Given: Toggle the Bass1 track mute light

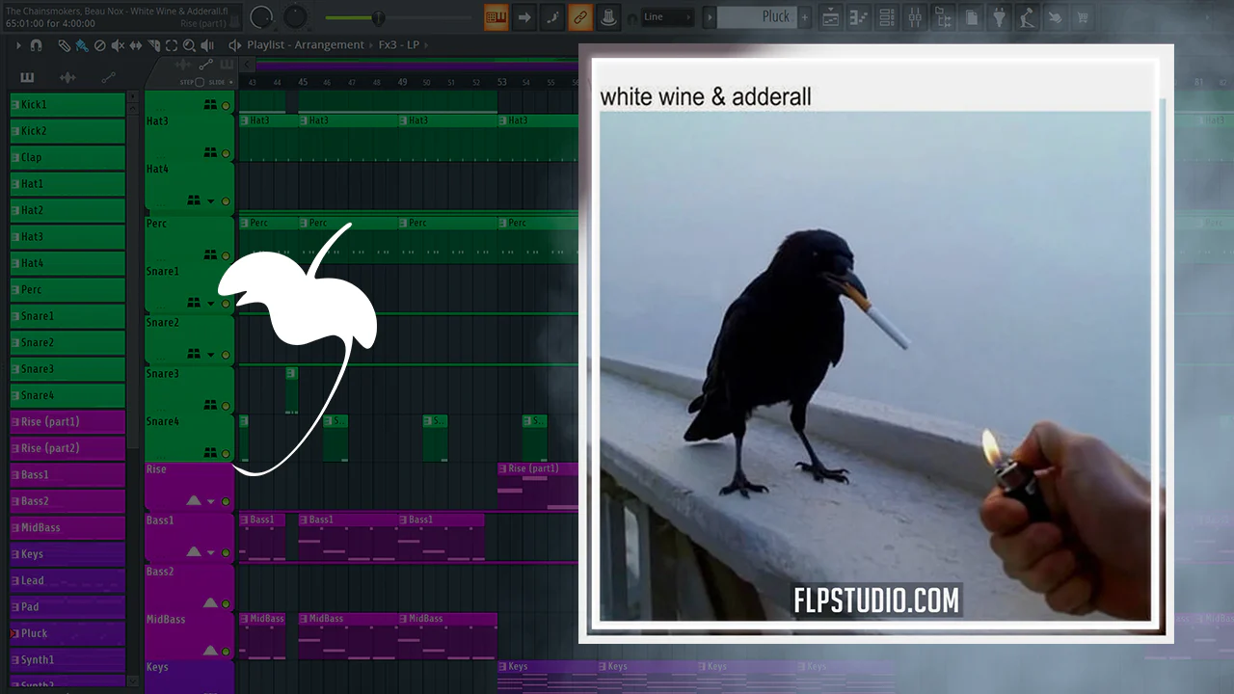Looking at the screenshot, I should point(226,553).
